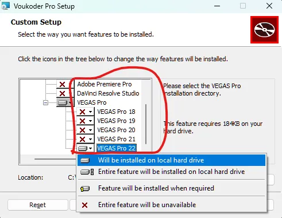282x218 pixels.
Task: Choose 'Entire feature will be installed on local hard drive'
Action: click(x=171, y=172)
